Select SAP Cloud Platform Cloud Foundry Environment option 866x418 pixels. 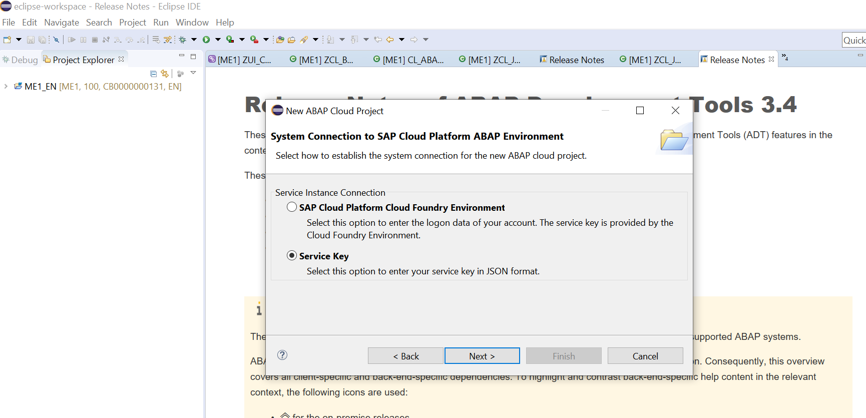point(292,207)
